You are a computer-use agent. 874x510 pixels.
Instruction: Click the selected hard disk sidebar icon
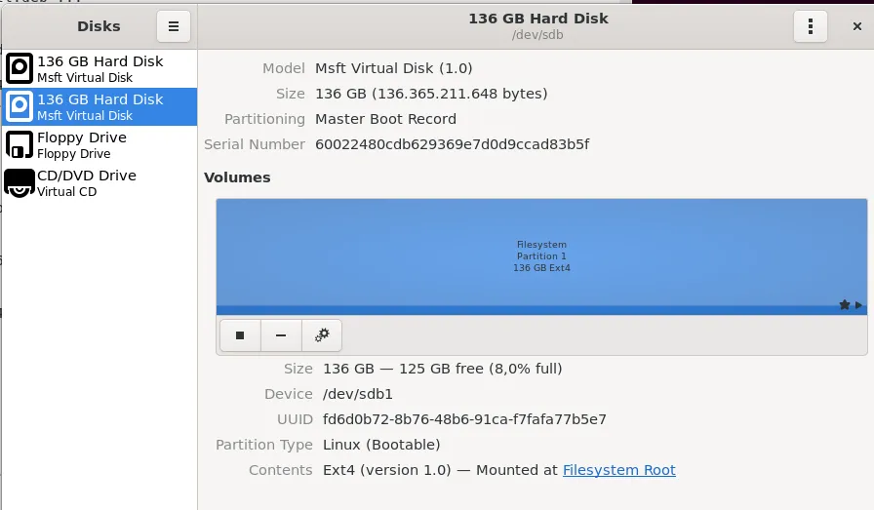20,106
